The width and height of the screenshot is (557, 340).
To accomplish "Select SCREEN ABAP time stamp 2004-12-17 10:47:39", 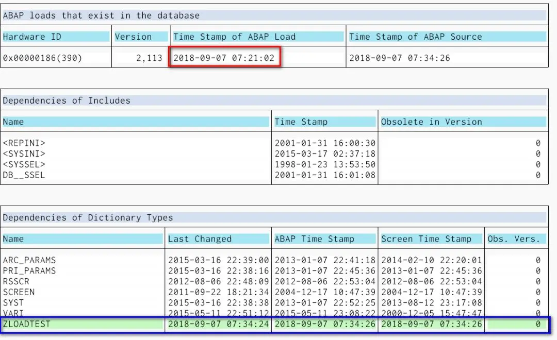I will pyautogui.click(x=325, y=293).
